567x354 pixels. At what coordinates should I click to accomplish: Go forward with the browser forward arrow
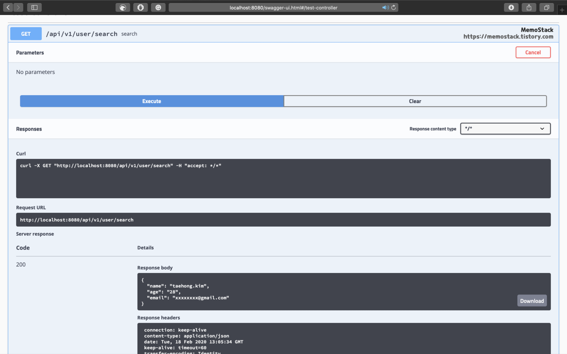tap(18, 7)
